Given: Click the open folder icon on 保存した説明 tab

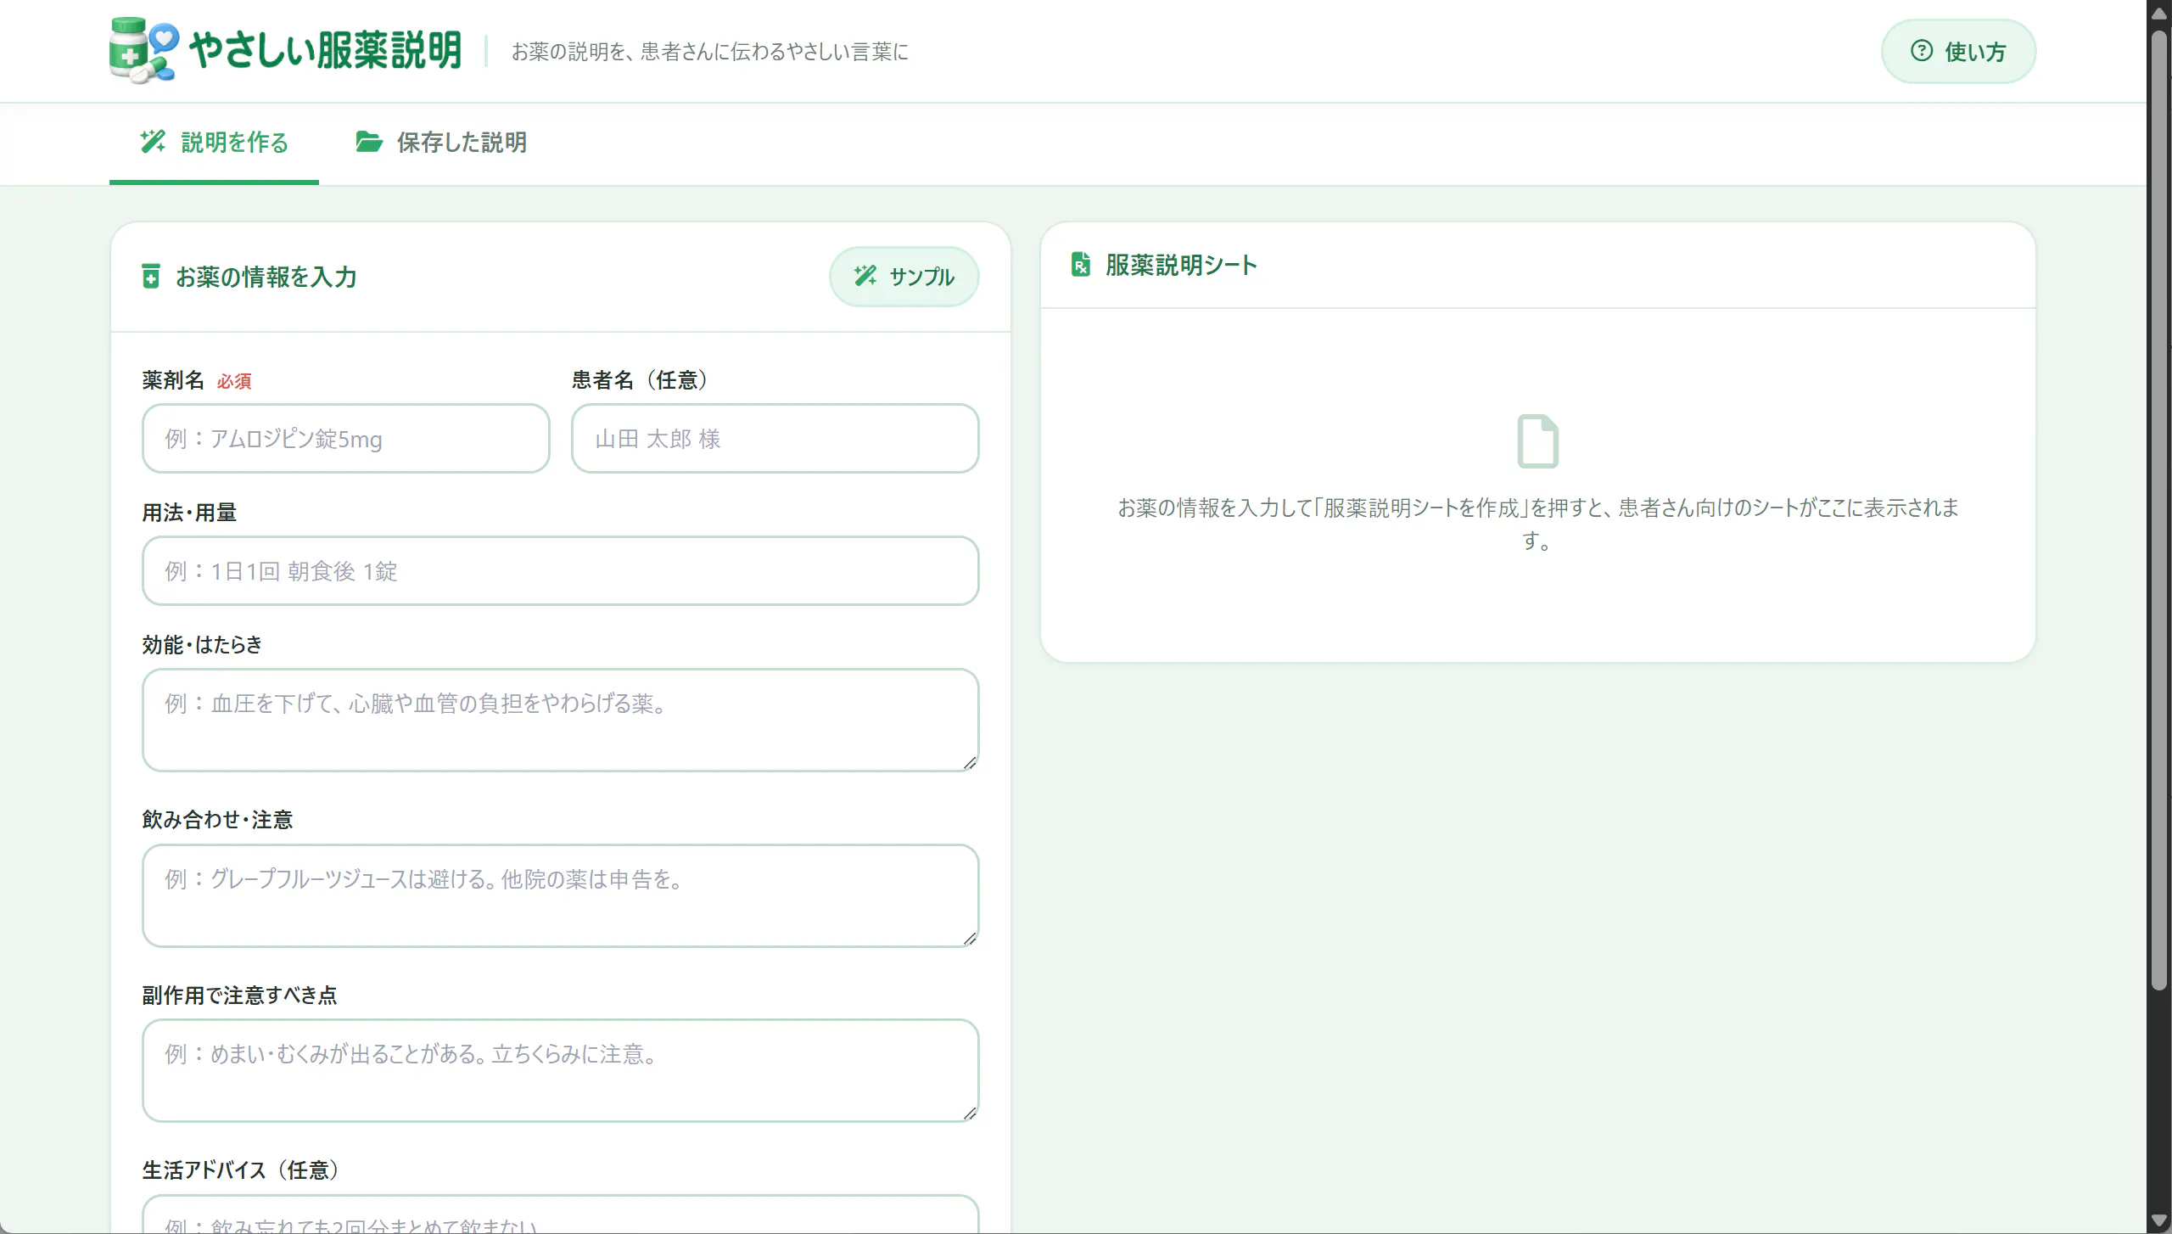Looking at the screenshot, I should (x=369, y=141).
